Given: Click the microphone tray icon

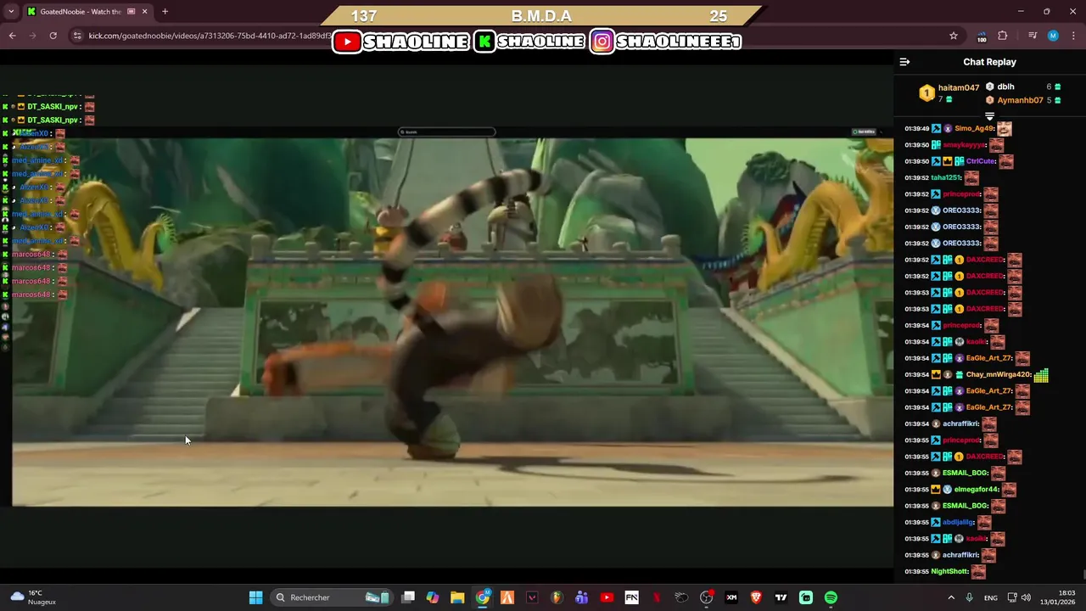Looking at the screenshot, I should coord(970,597).
